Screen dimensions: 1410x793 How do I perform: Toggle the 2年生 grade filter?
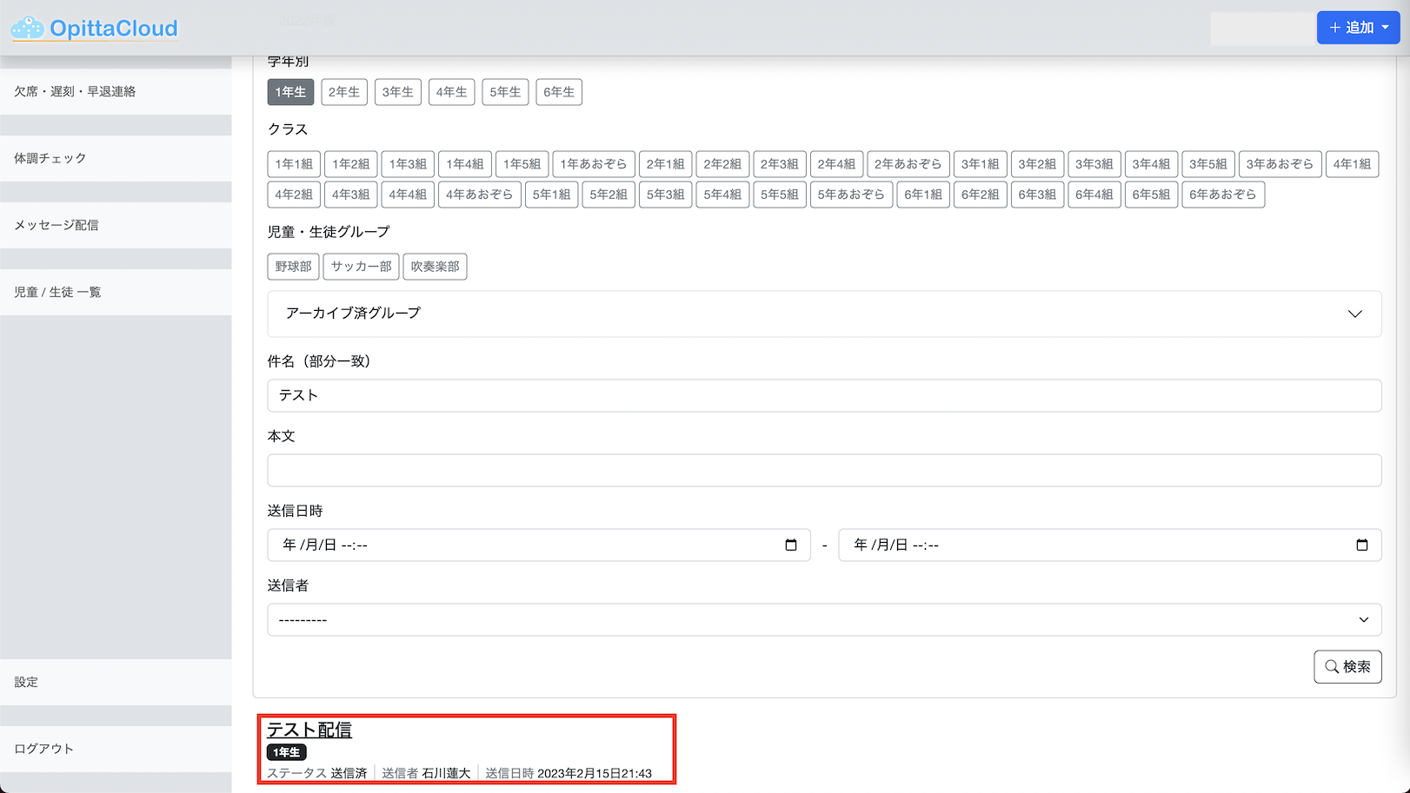point(344,92)
